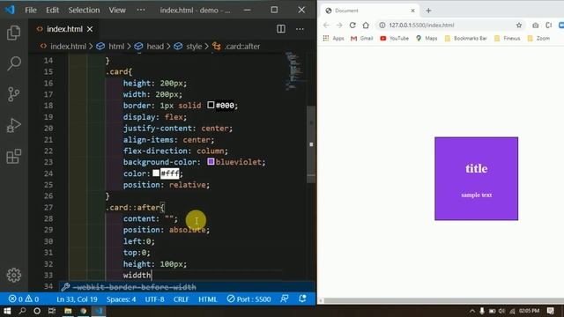Screen dimensions: 564x317
Task: Open the Finexus bookmark folder
Action: (x=508, y=38)
